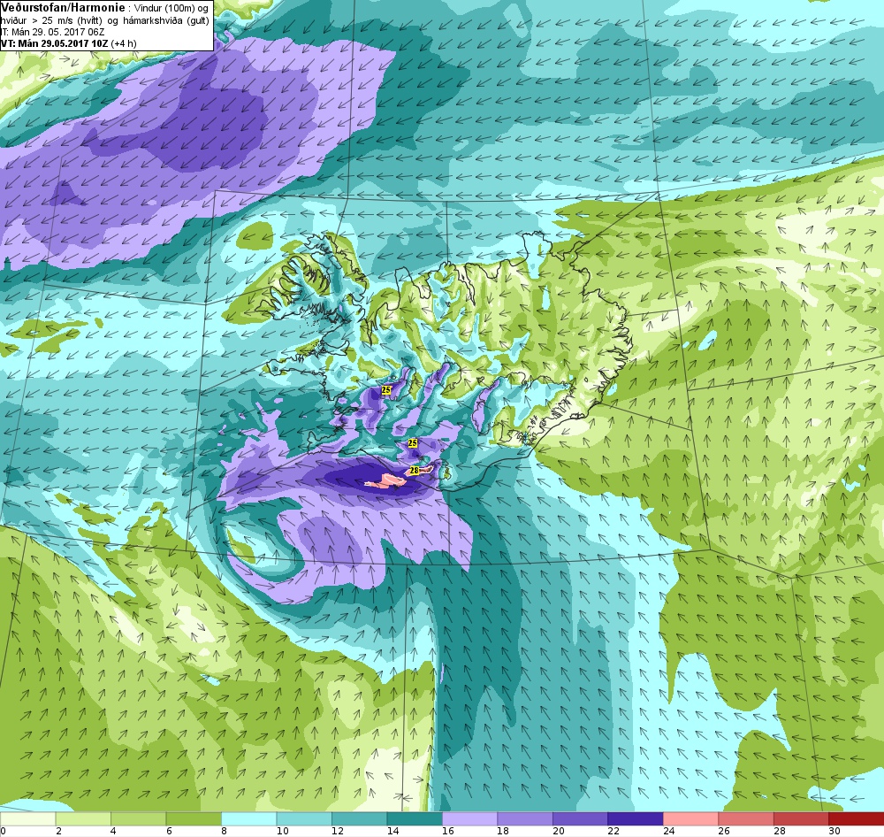This screenshot has width=884, height=837.
Task: Click the 22–24 m/s dark indigo legend swatch
Action: pos(636,818)
